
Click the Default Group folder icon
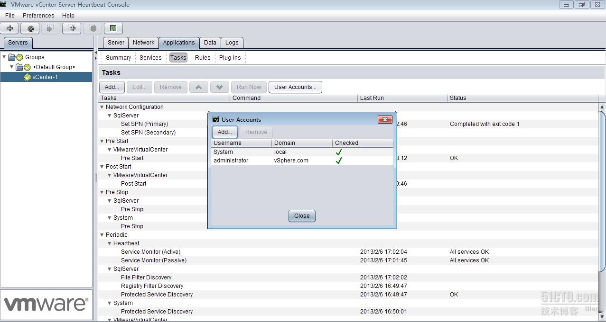19,67
